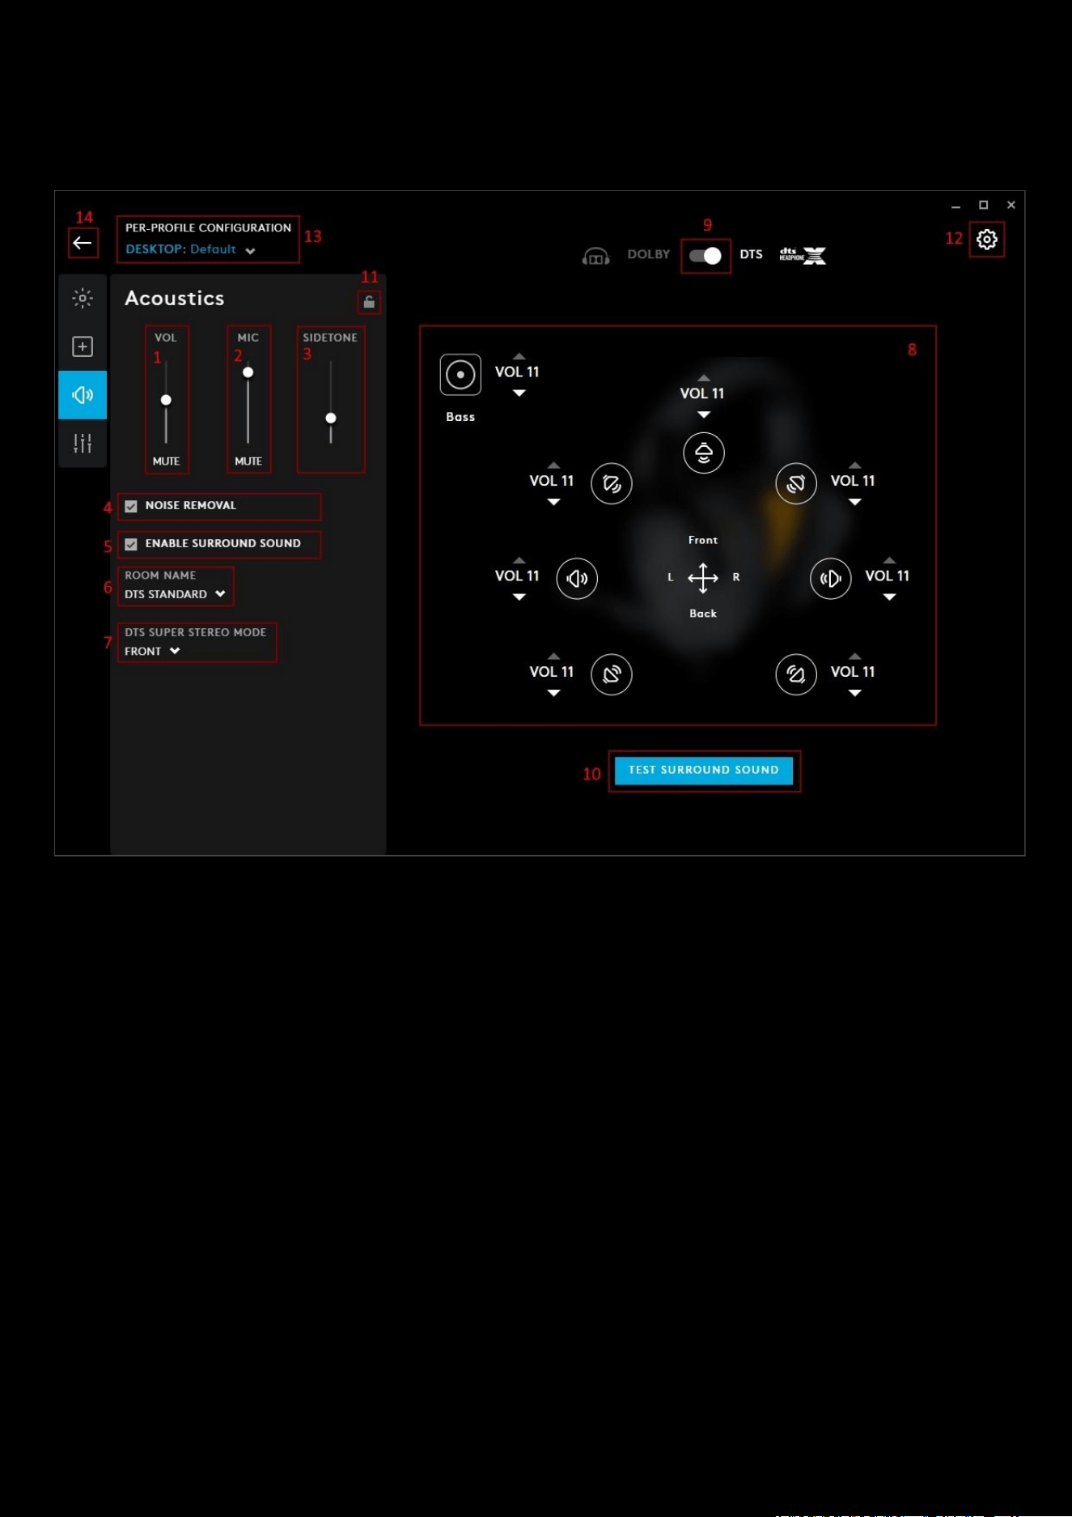The image size is (1072, 1517).
Task: Click the DTS label next to switch
Action: click(751, 254)
